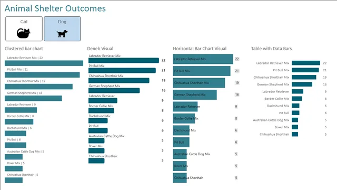The image size is (337, 190).
Task: Click Australian Cattle Dog Mix bar in Deneb visual
Action: coord(96,140)
